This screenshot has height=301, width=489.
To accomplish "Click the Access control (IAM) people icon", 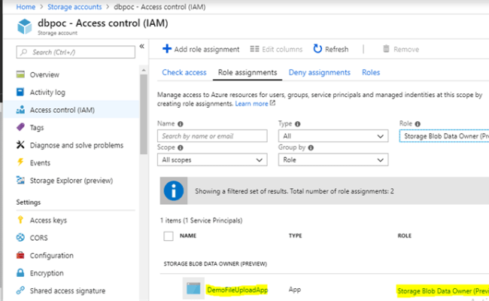I will coord(20,110).
